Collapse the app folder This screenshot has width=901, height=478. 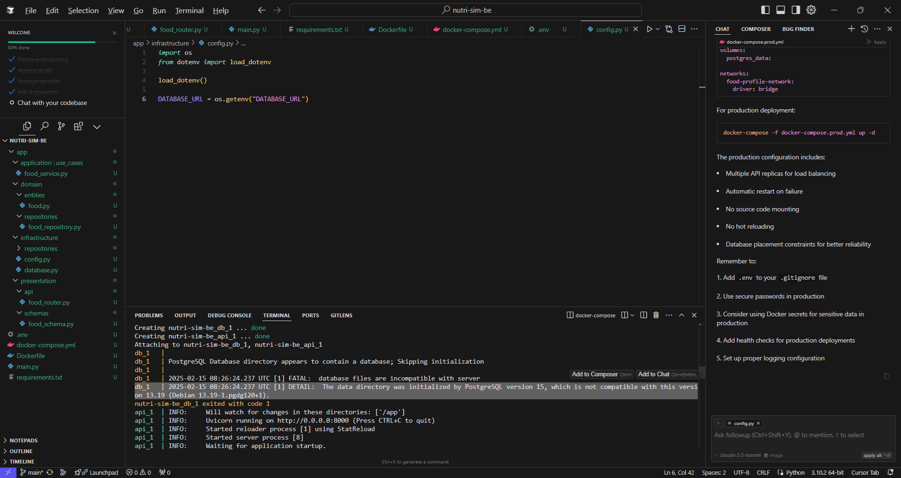tap(11, 152)
